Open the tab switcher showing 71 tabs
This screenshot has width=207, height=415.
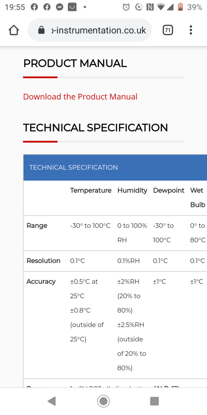tap(168, 30)
